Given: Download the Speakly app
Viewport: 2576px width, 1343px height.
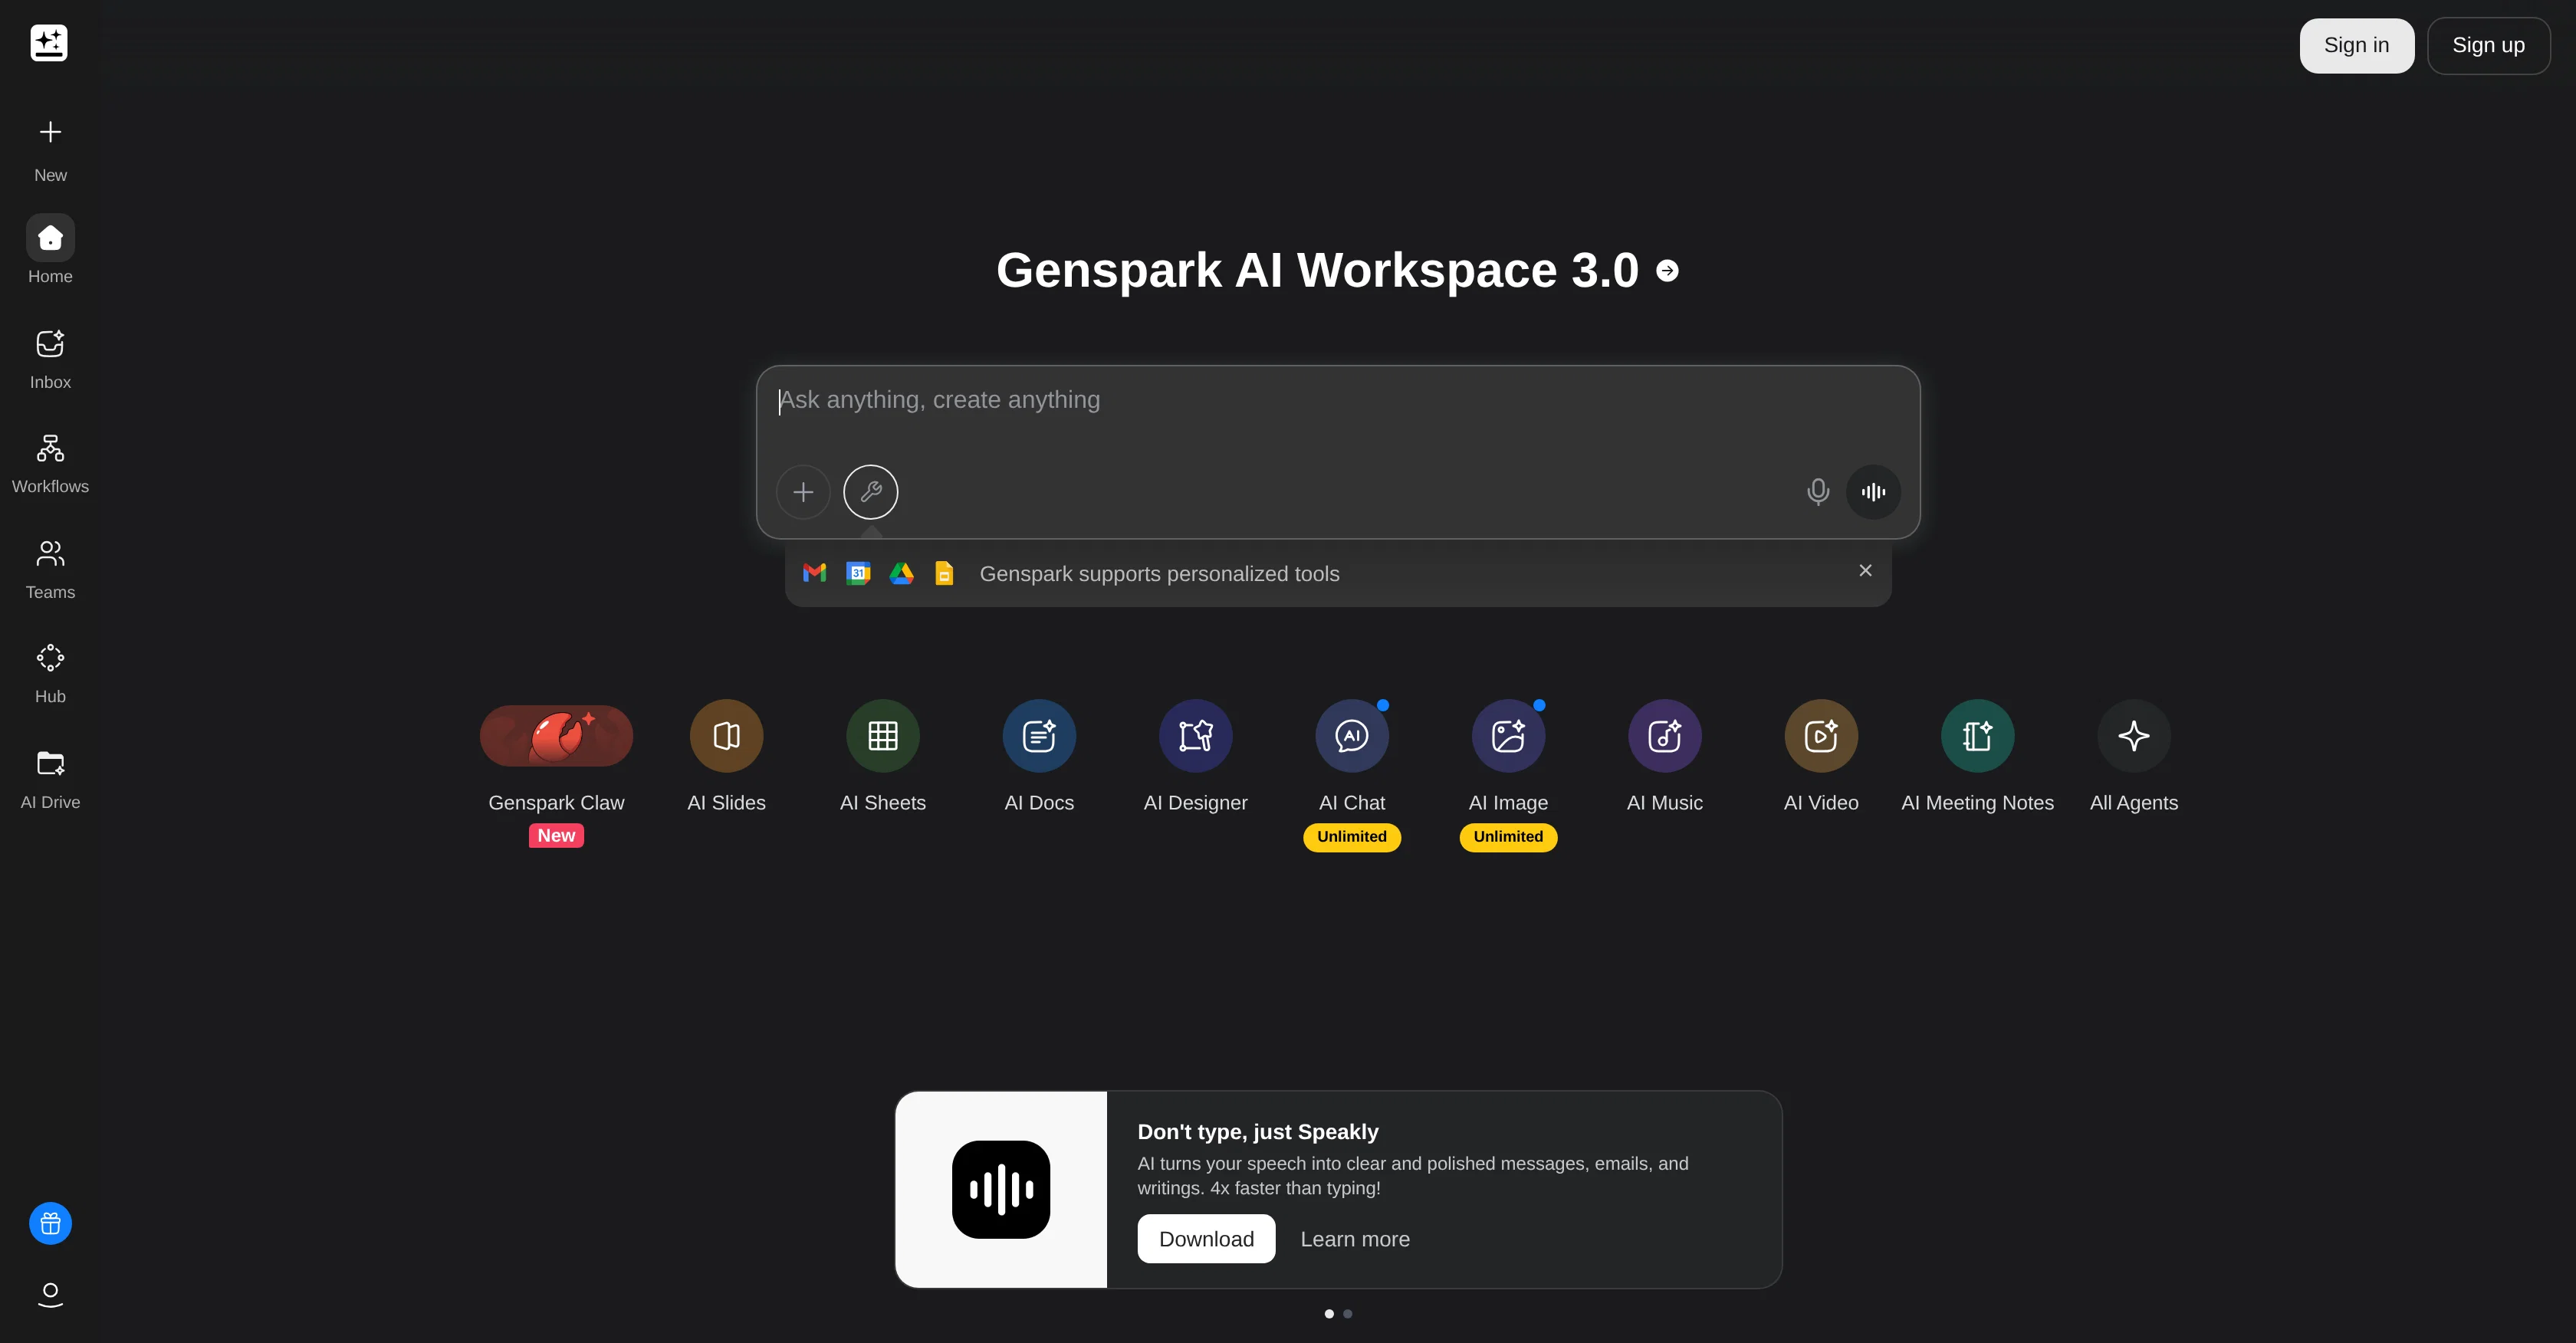Looking at the screenshot, I should (1206, 1239).
